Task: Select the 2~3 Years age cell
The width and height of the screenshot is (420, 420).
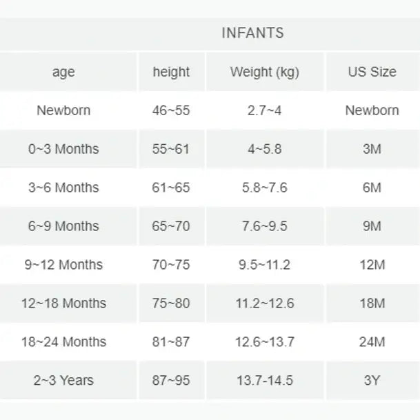Action: pos(63,381)
